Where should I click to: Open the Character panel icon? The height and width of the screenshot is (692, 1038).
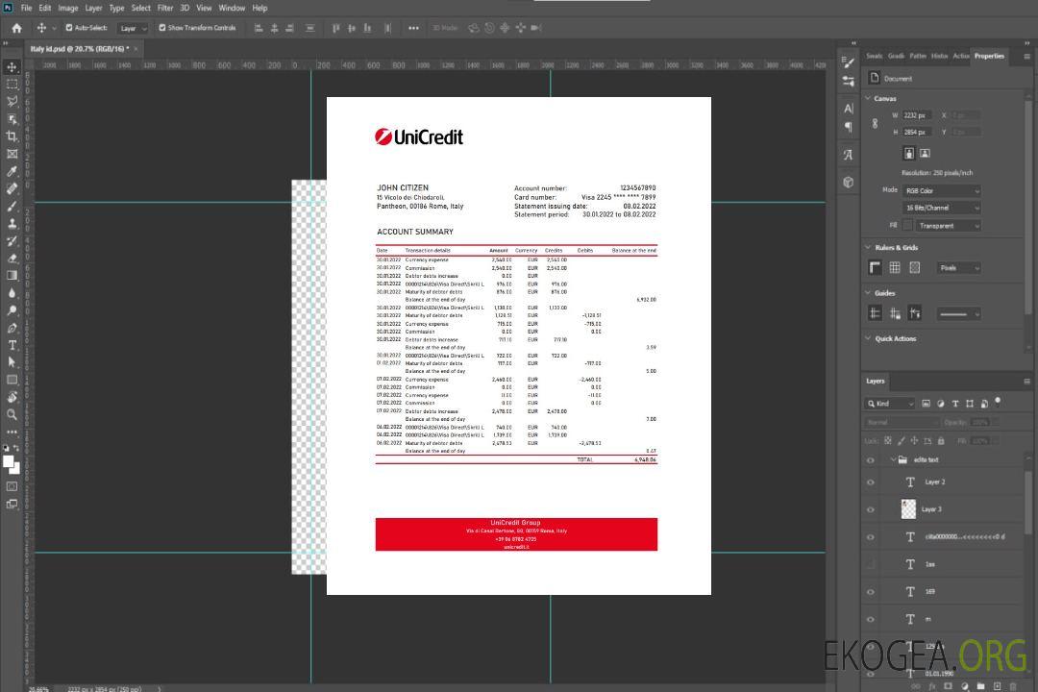coord(849,108)
